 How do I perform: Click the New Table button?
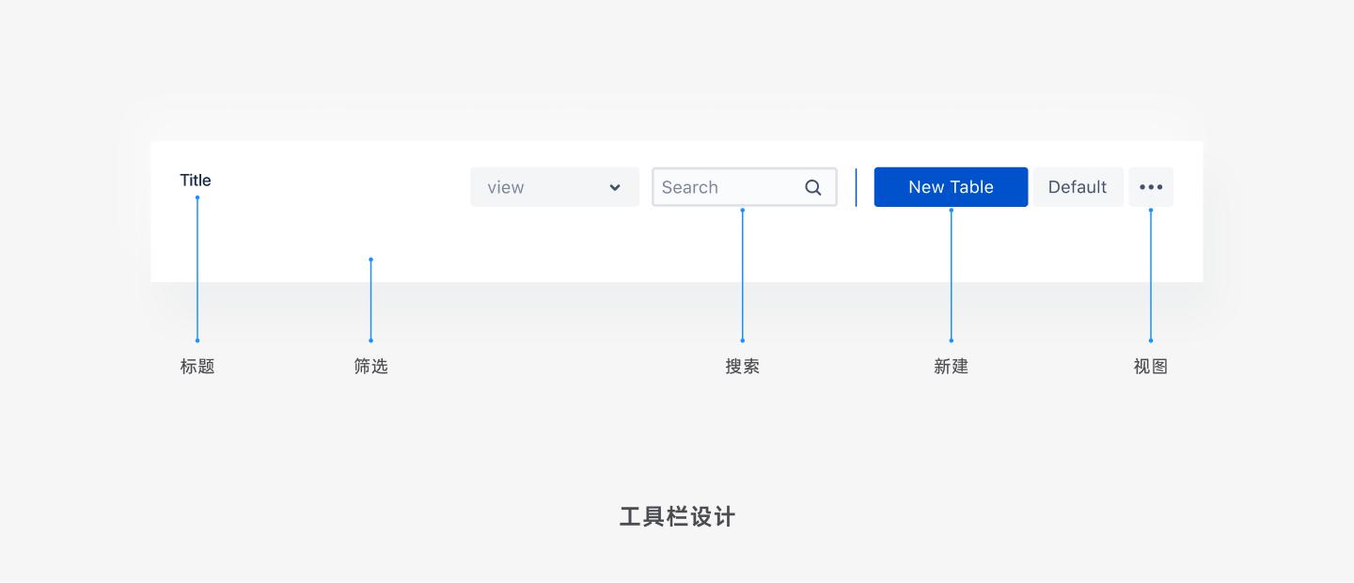tap(951, 186)
